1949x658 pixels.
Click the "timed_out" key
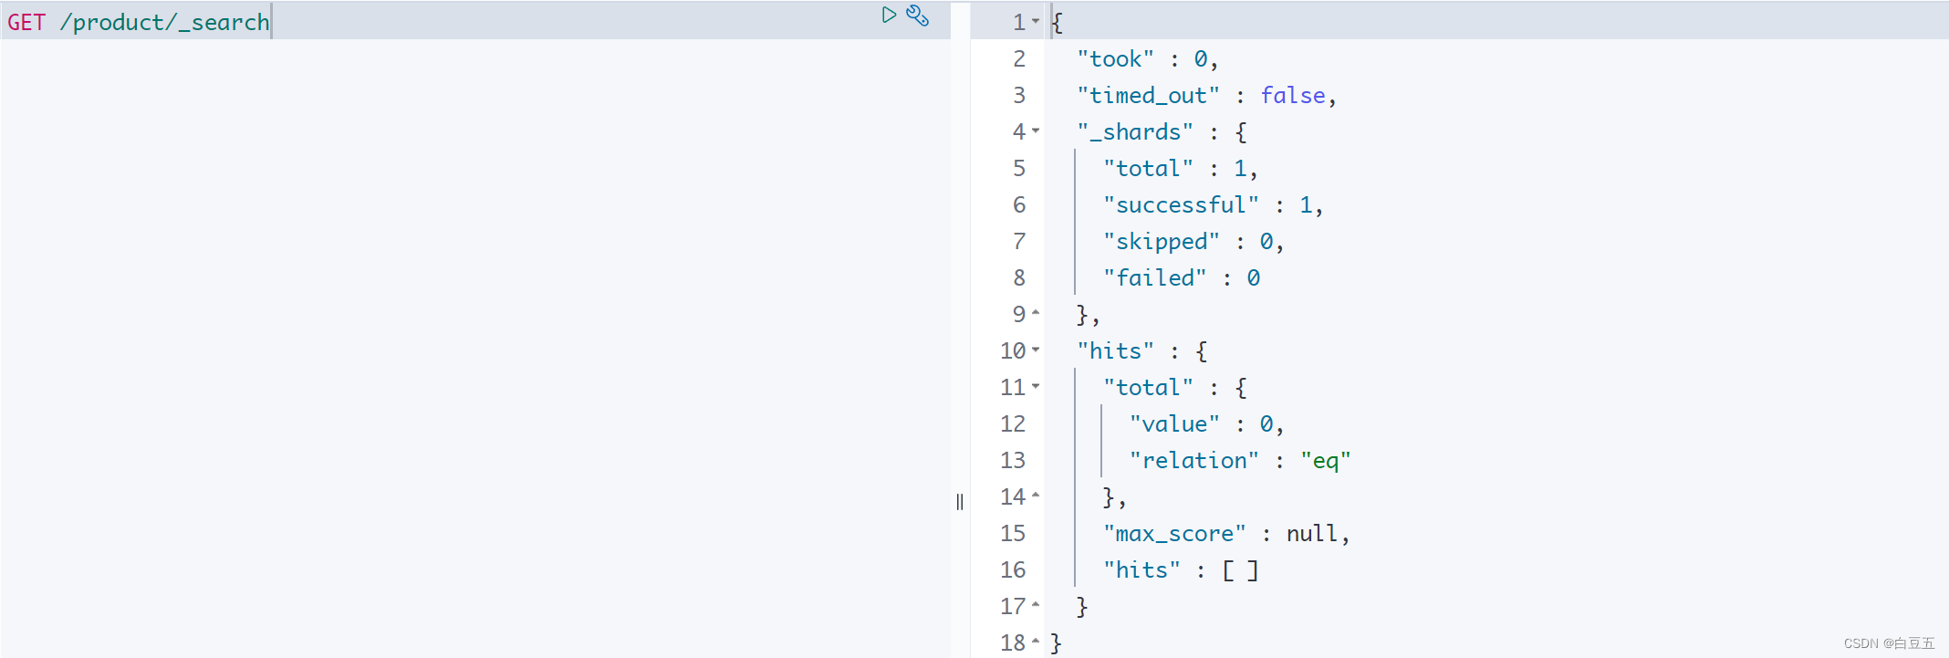click(x=1148, y=96)
